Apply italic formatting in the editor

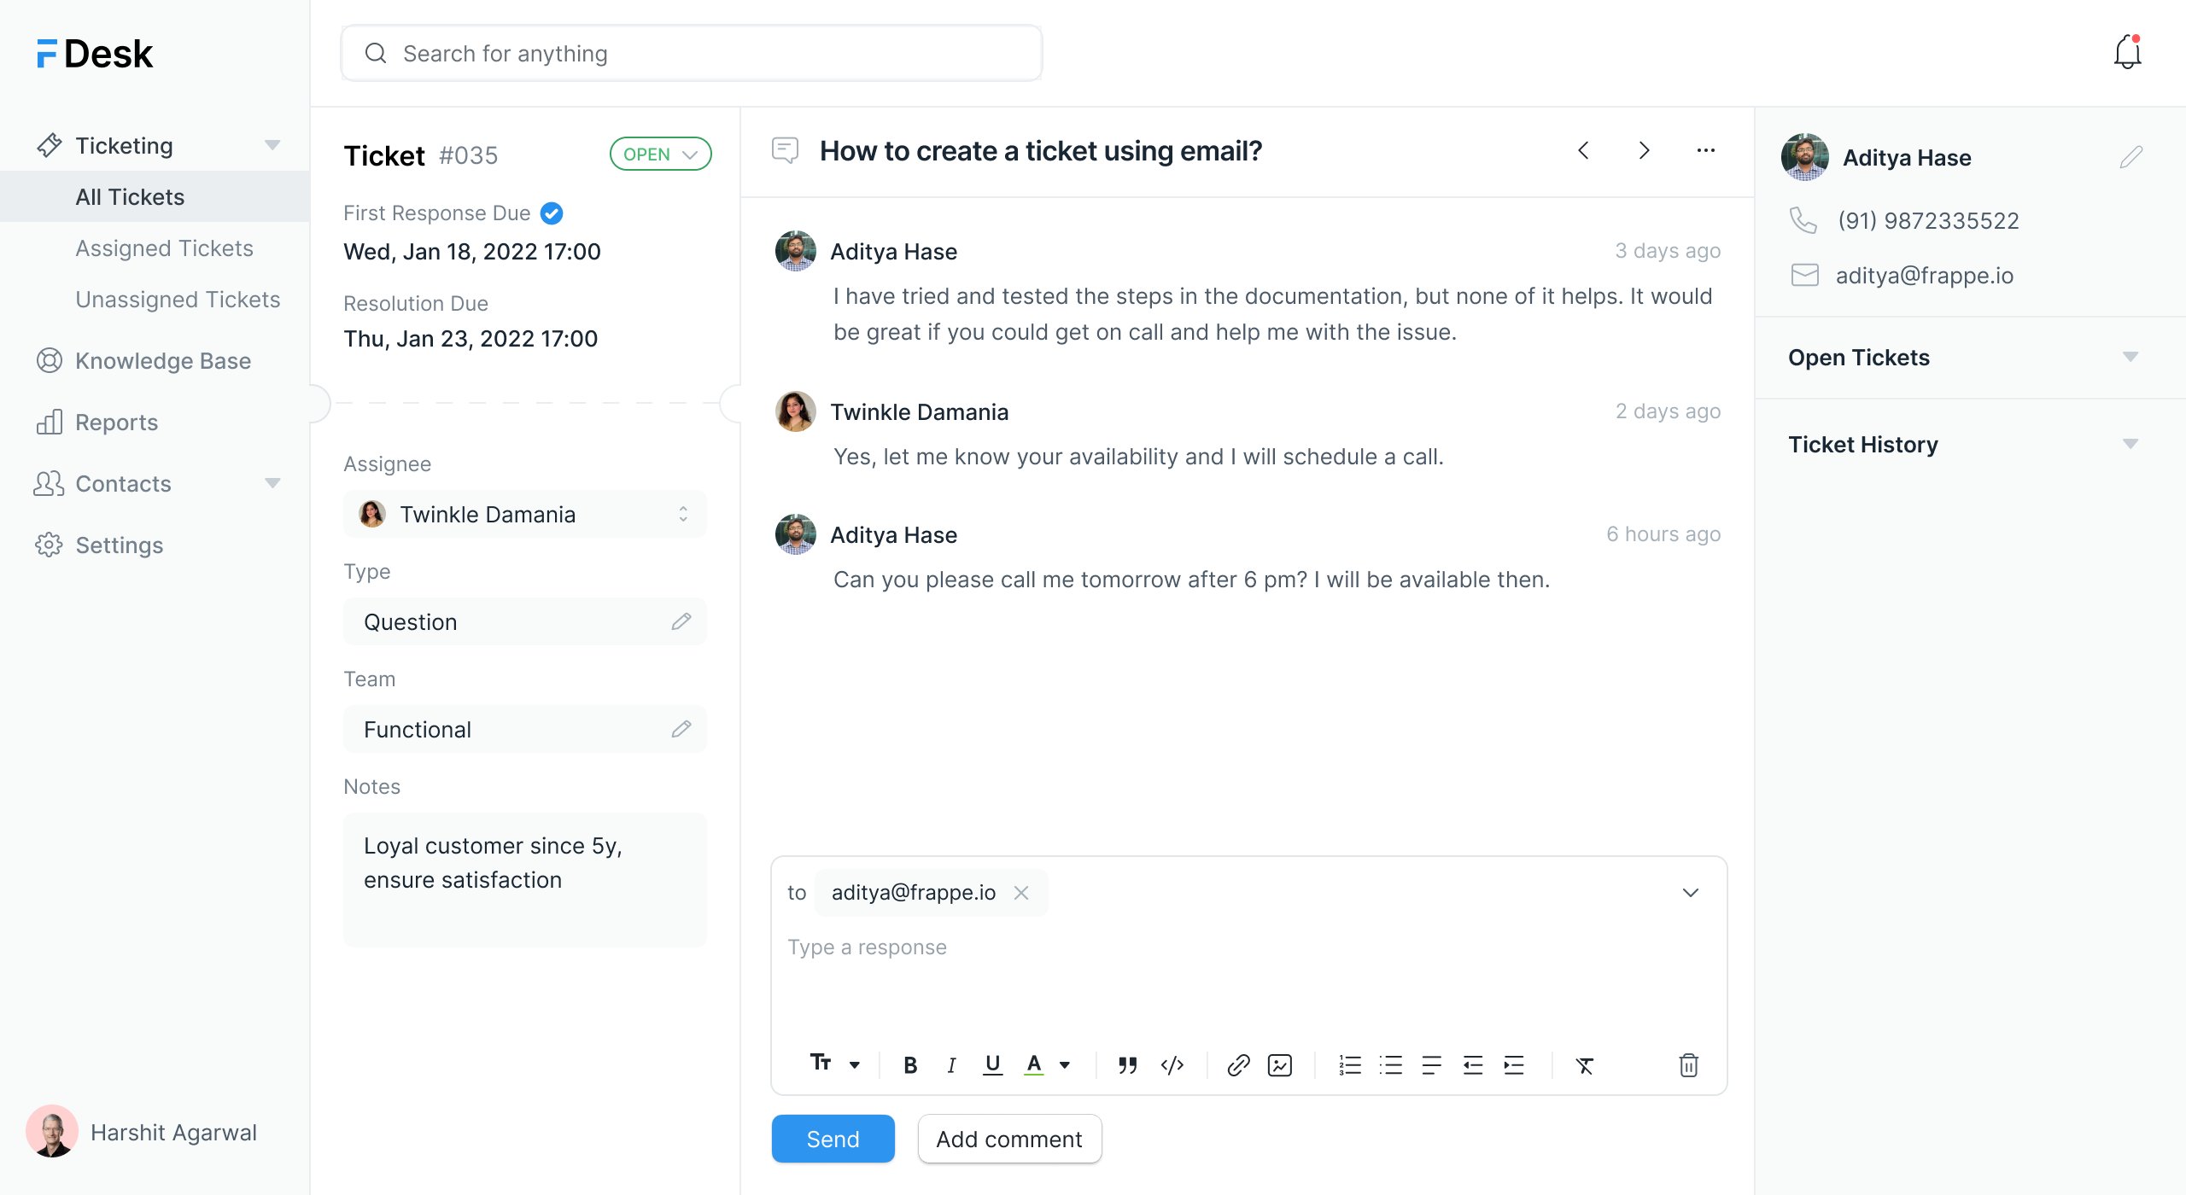coord(950,1064)
